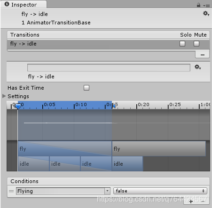Click the Inspector lock icon
The height and width of the screenshot is (208, 212).
pos(198,5)
